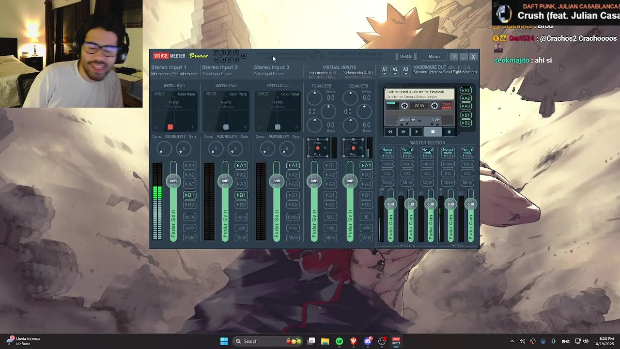Mute master bus B1
The width and height of the screenshot is (620, 349).
448,183
